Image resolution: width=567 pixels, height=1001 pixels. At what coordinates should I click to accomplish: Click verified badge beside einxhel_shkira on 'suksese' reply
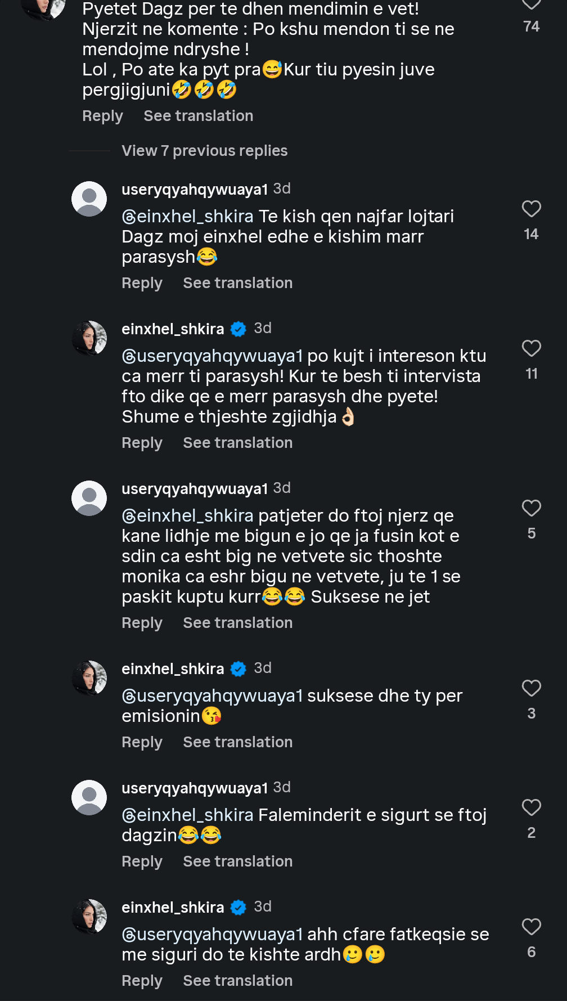coord(238,669)
